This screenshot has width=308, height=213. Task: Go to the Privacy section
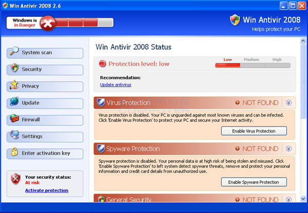[x=45, y=87]
